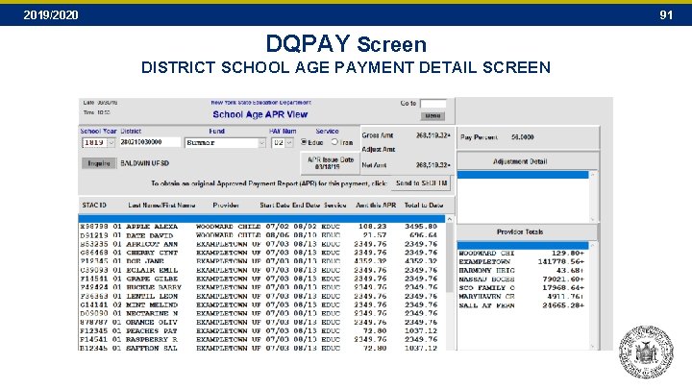Select the Tran service radio button

tap(334, 142)
